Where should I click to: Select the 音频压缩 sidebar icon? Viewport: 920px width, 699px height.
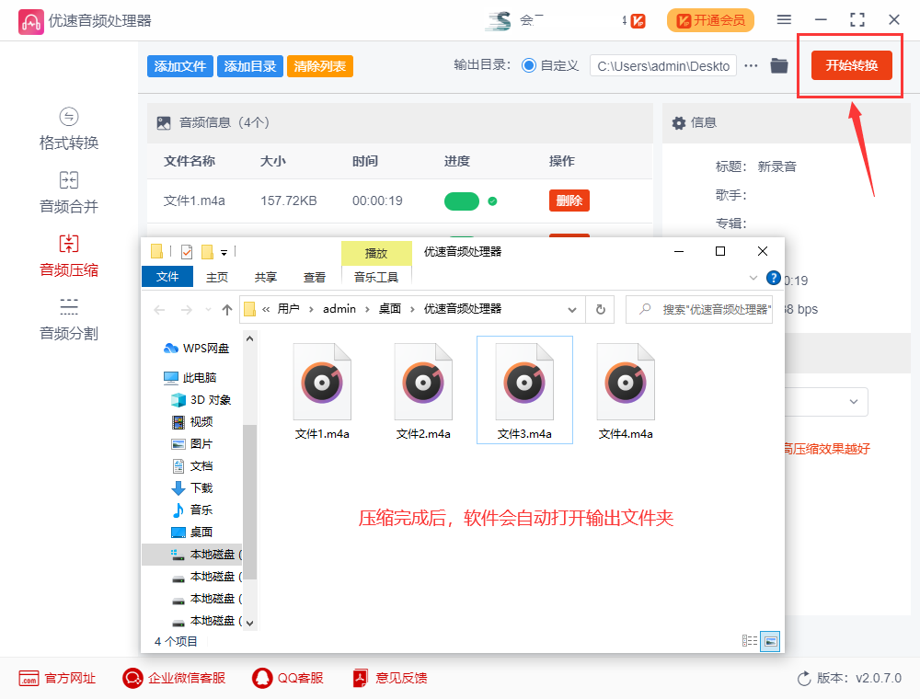68,254
